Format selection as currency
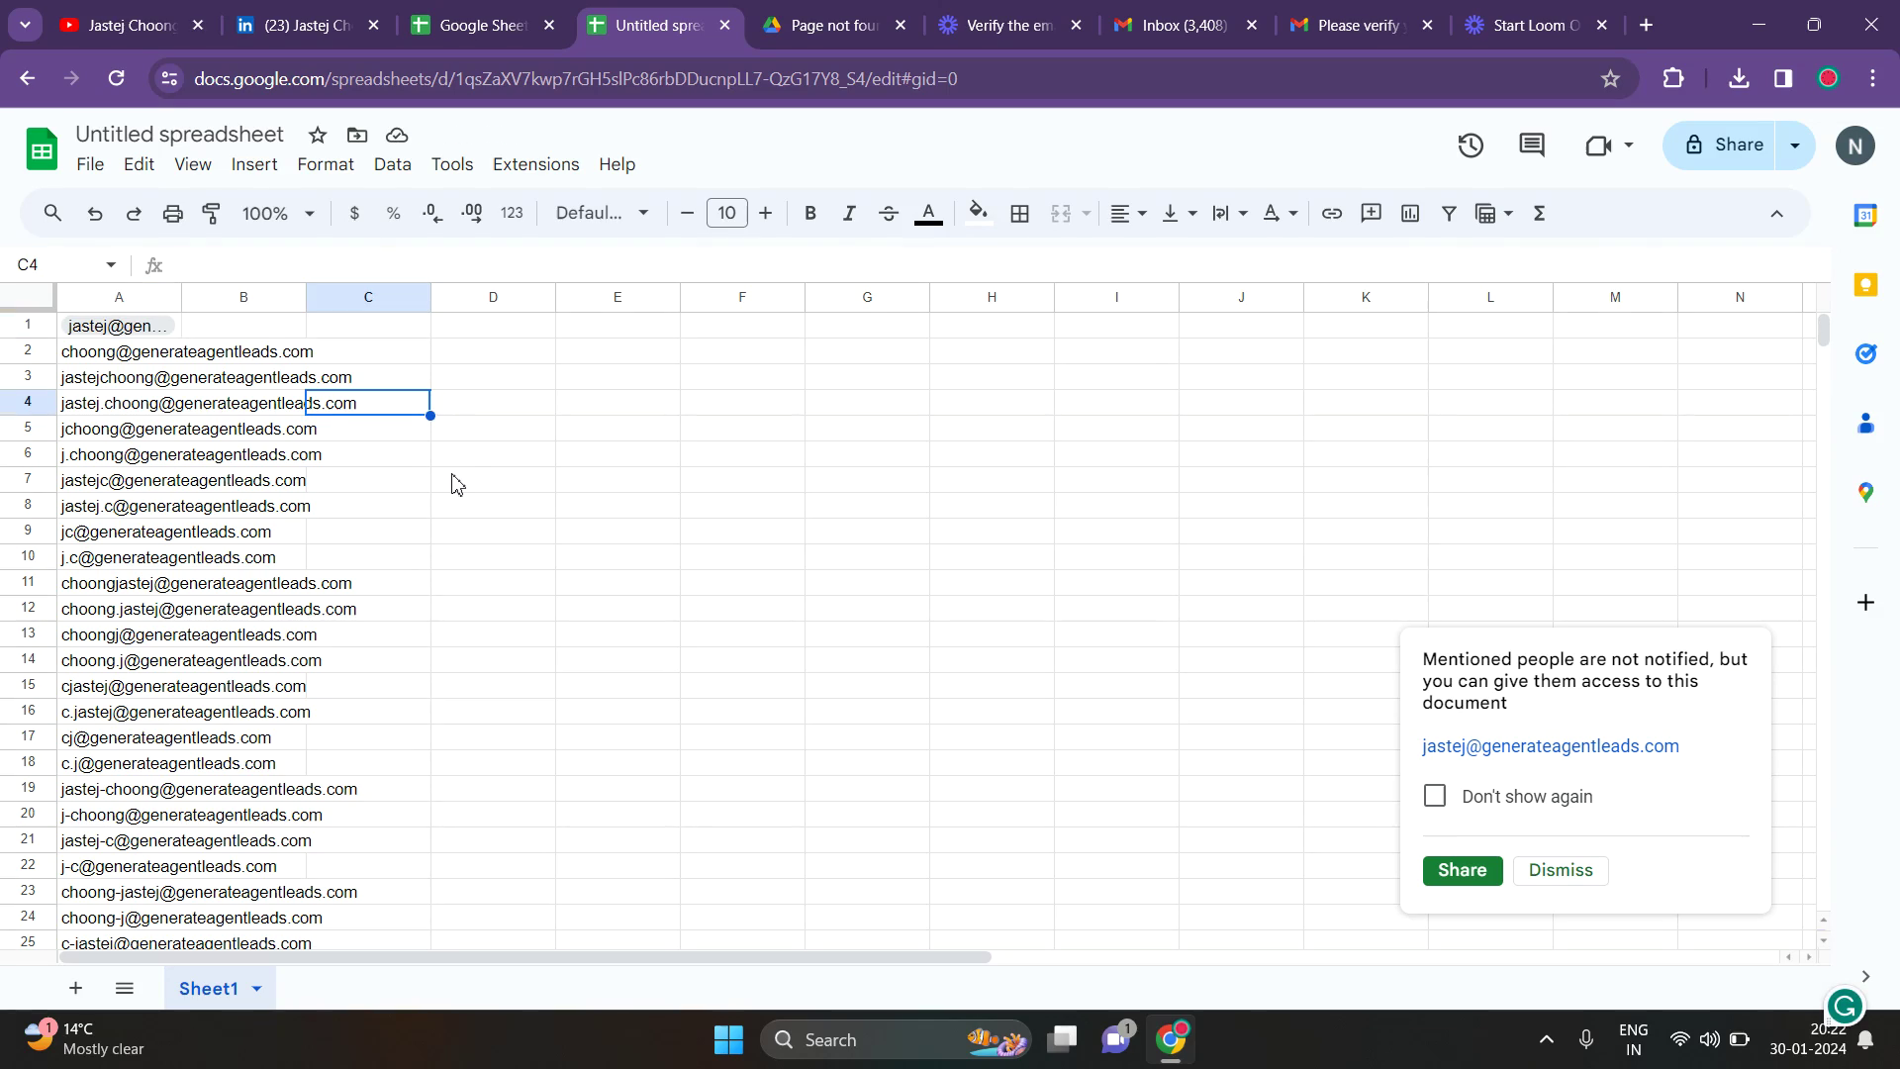 [355, 213]
